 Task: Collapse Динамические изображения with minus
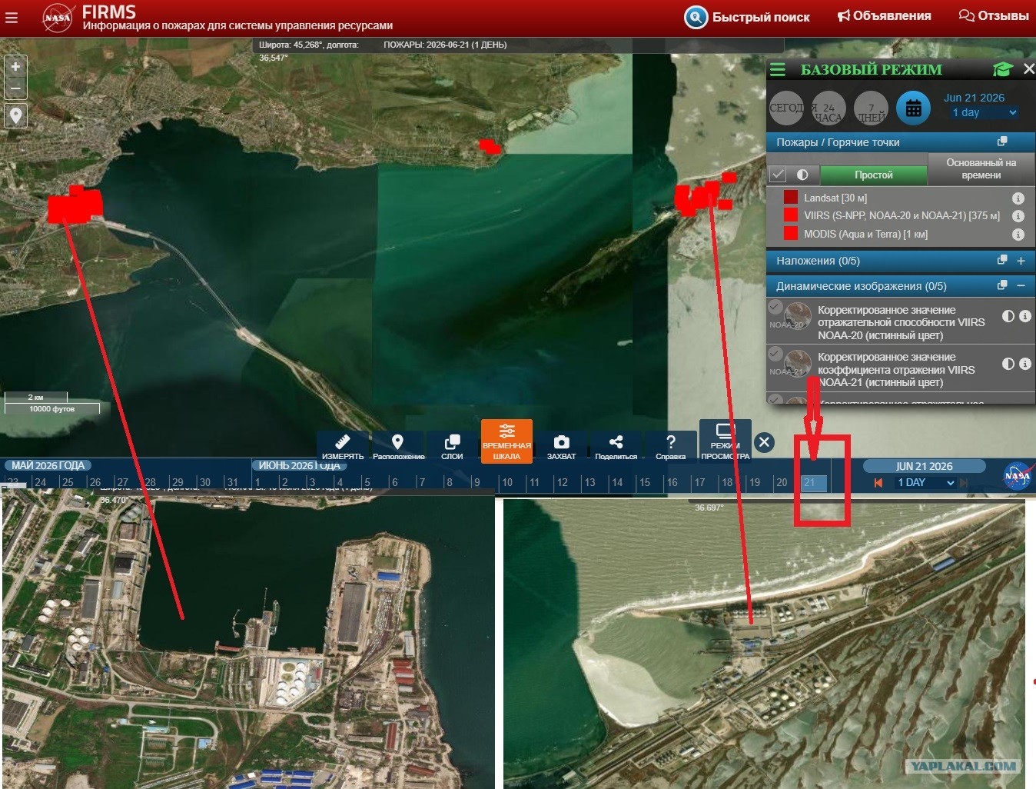pos(1021,285)
